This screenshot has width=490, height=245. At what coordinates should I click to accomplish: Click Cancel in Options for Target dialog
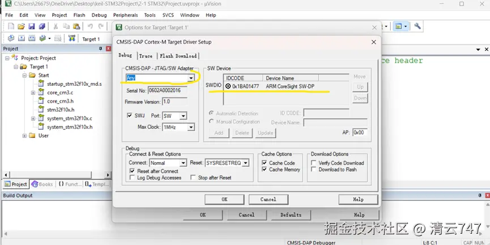[x=246, y=215]
